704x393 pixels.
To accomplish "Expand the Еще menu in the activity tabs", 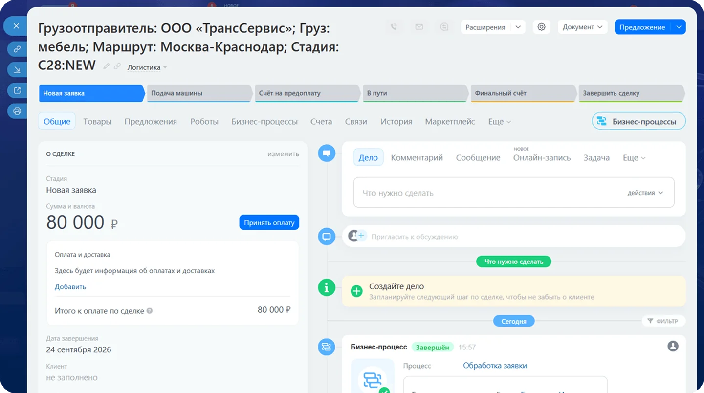I will click(x=634, y=158).
